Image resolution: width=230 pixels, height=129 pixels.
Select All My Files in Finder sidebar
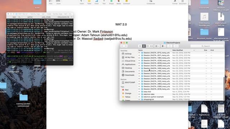(x=129, y=57)
